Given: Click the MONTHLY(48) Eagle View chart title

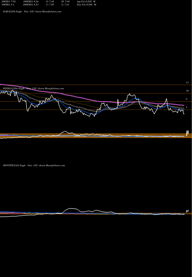Looking at the screenshot, I should tap(34, 165).
